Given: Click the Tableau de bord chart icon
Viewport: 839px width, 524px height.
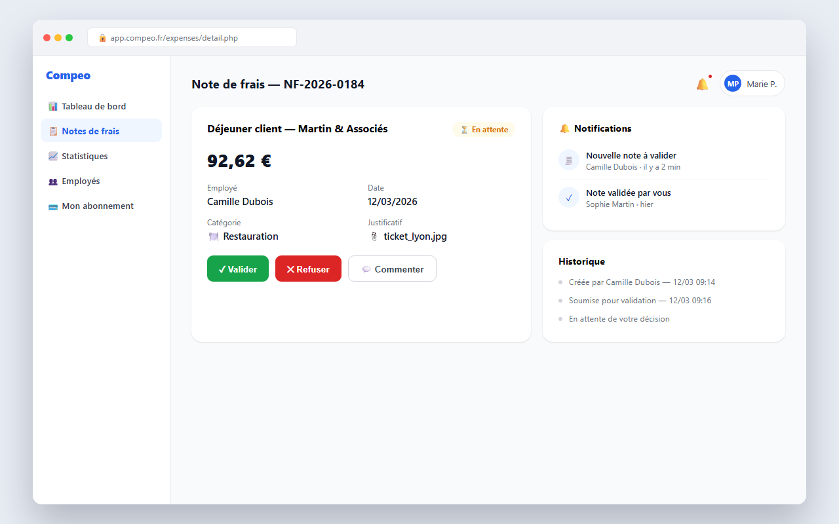Looking at the screenshot, I should [x=53, y=106].
